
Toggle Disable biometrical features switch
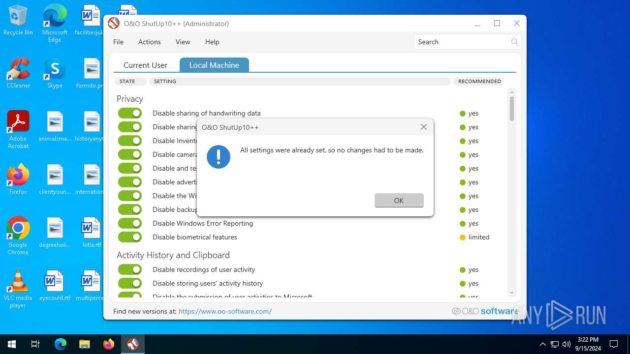130,237
